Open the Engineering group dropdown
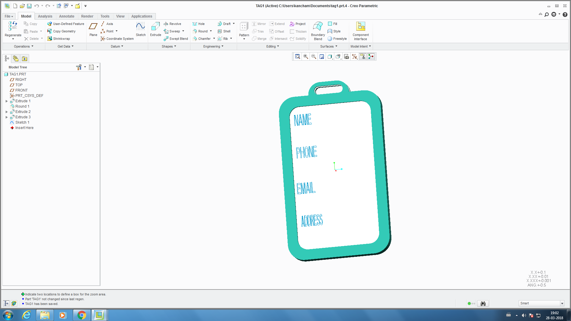 click(x=214, y=46)
